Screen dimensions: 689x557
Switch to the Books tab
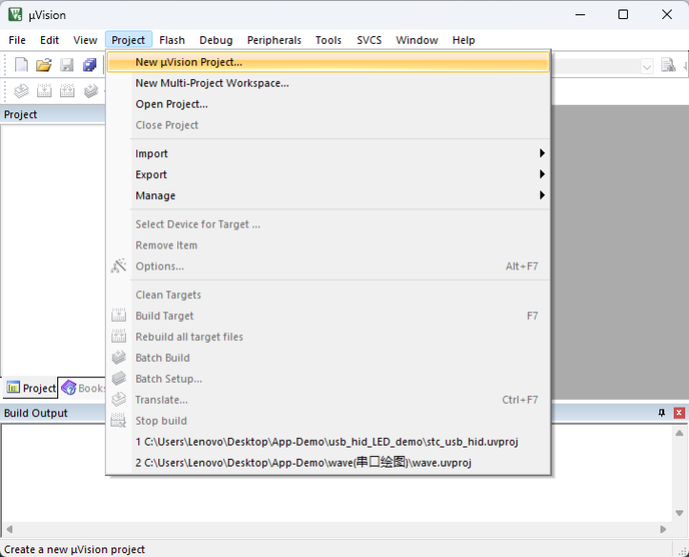click(x=83, y=388)
